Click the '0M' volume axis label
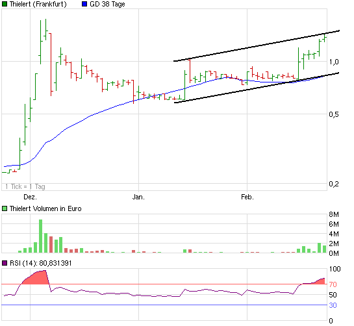The height and width of the screenshot is (326, 354). (x=334, y=253)
